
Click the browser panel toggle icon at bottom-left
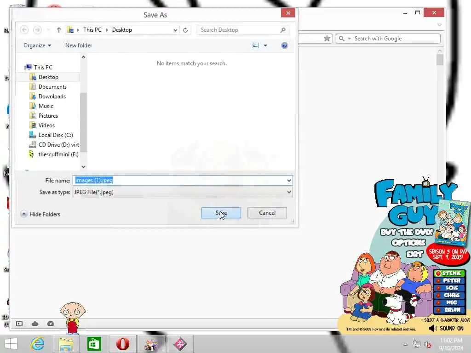coord(19,324)
